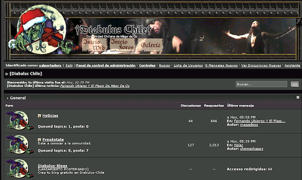Open Buscar in the user menu

tap(164, 65)
